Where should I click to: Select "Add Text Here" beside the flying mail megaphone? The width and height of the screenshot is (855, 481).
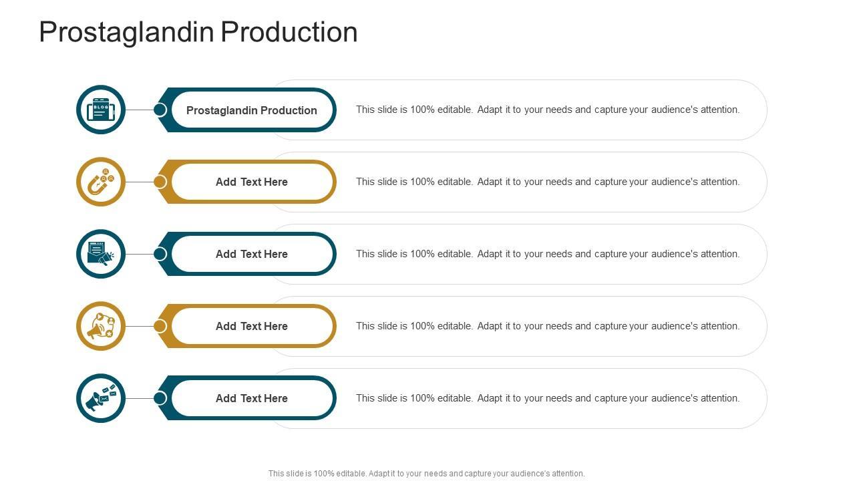point(252,398)
